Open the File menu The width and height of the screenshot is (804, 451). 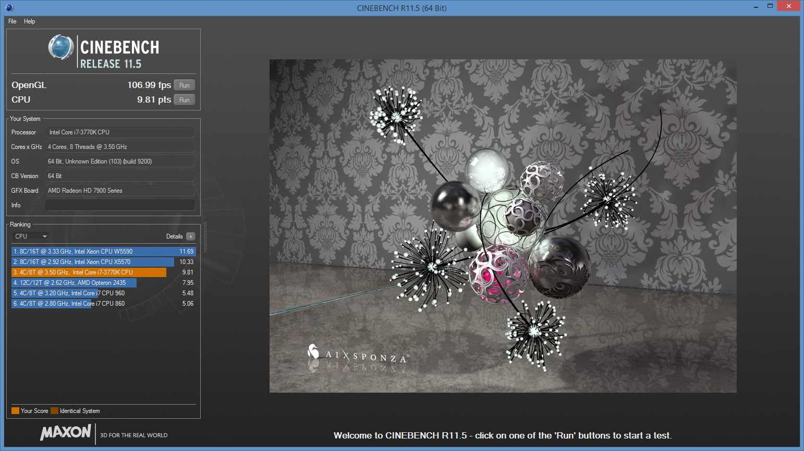tap(13, 21)
